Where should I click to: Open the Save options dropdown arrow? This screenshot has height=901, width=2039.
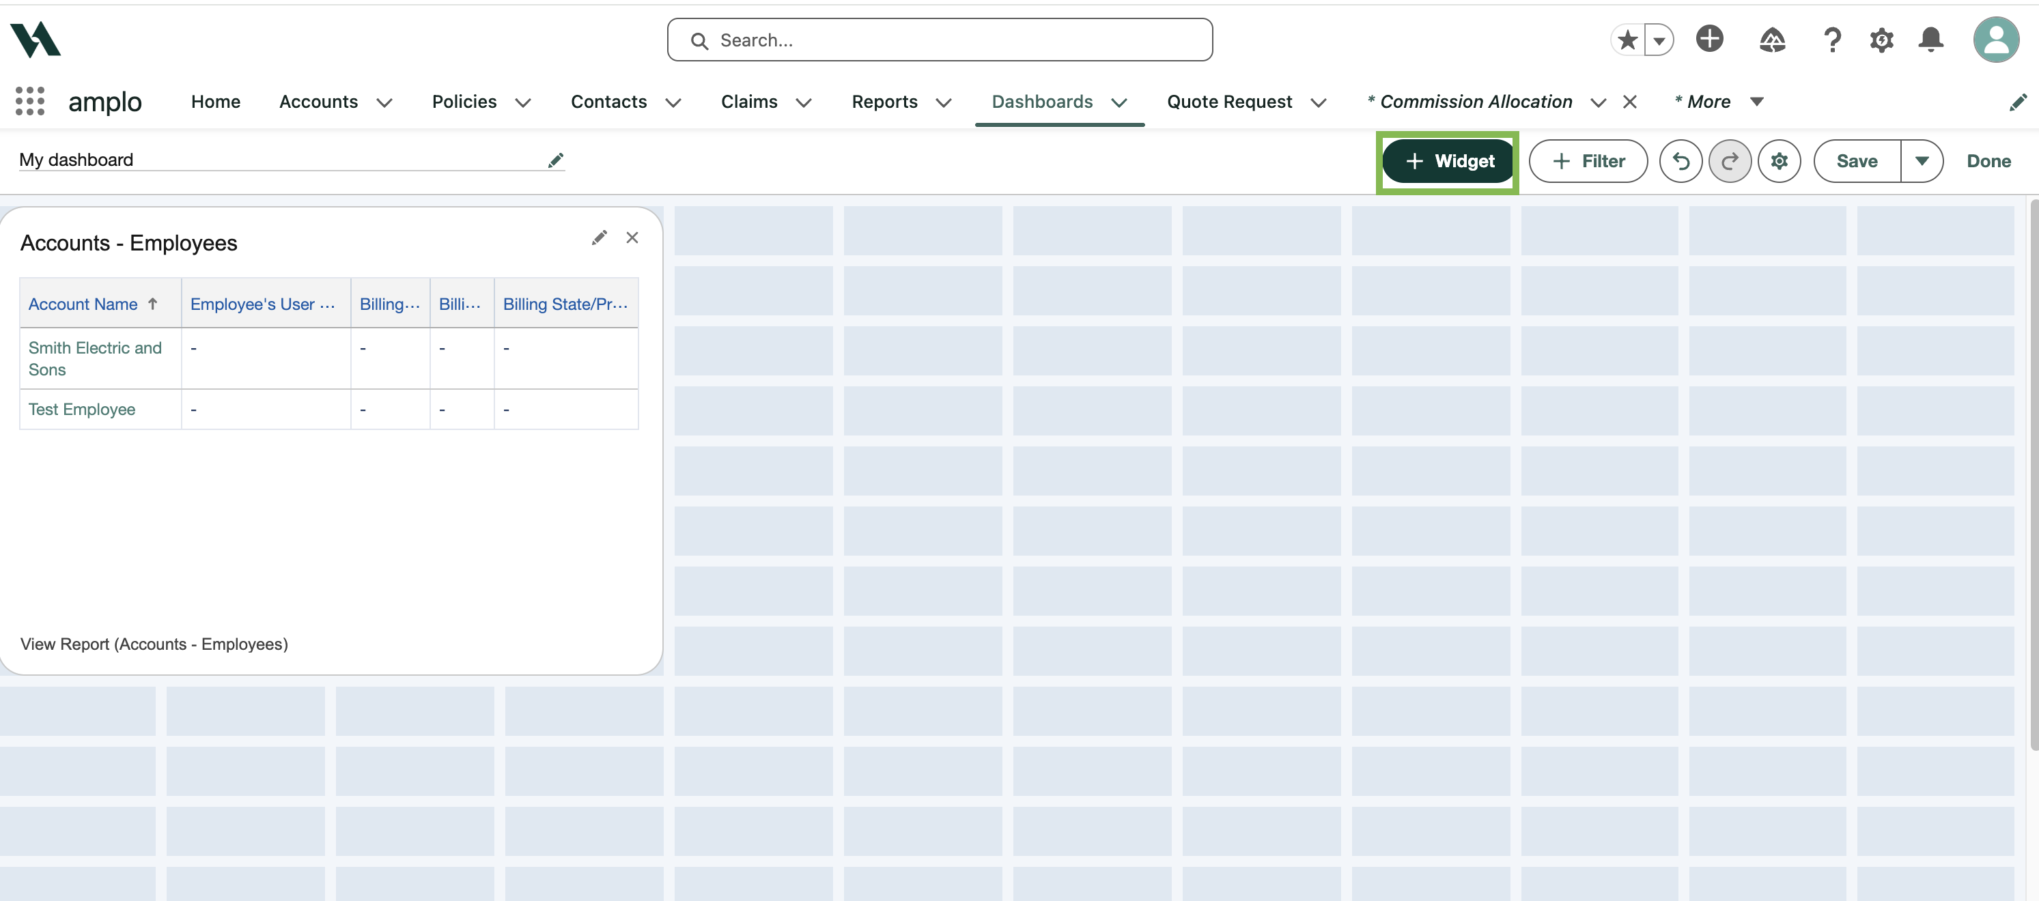1921,161
